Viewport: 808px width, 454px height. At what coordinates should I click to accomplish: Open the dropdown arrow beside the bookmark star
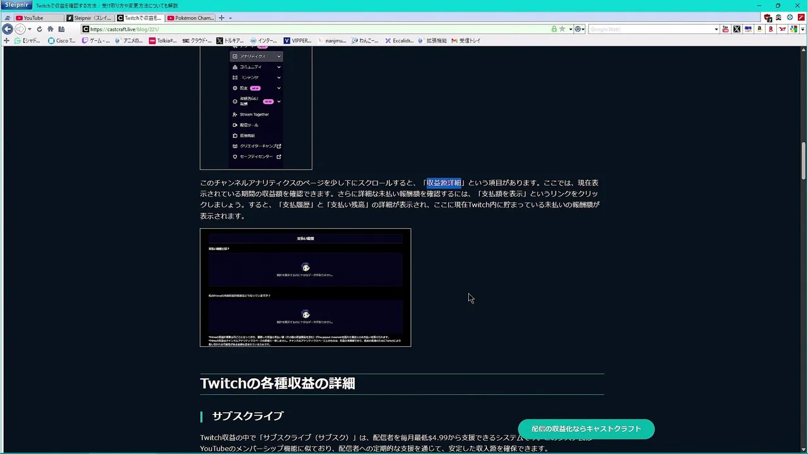[570, 29]
